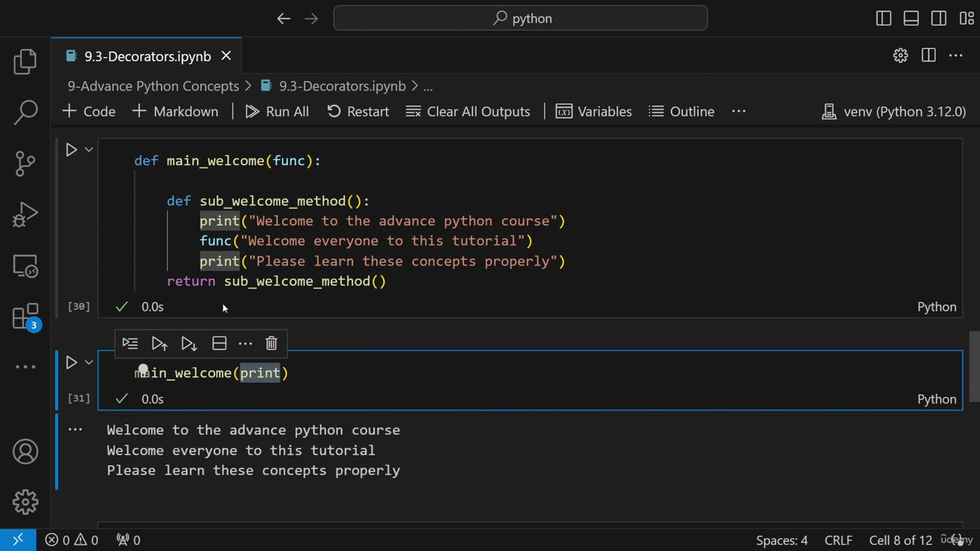Change language mode Python of cell 30
This screenshot has height=551, width=980.
936,307
